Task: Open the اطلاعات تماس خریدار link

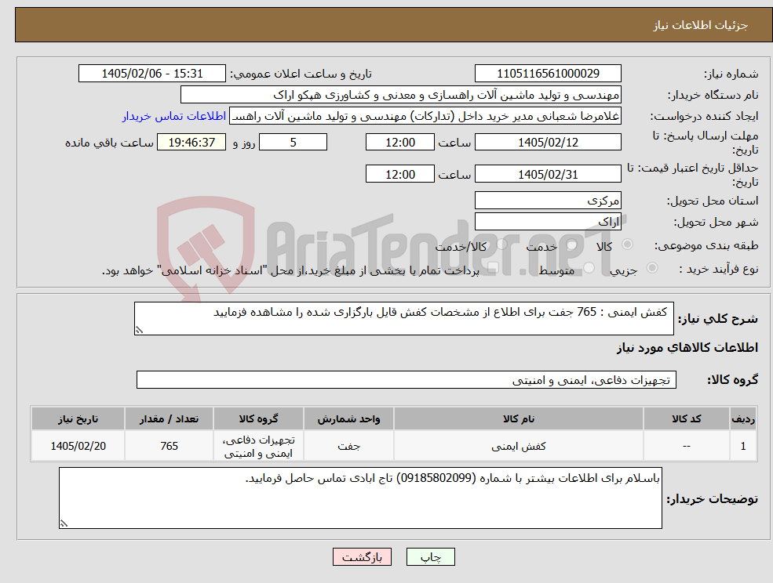Action: (x=174, y=116)
